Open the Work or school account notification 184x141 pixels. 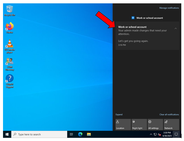coord(147,36)
